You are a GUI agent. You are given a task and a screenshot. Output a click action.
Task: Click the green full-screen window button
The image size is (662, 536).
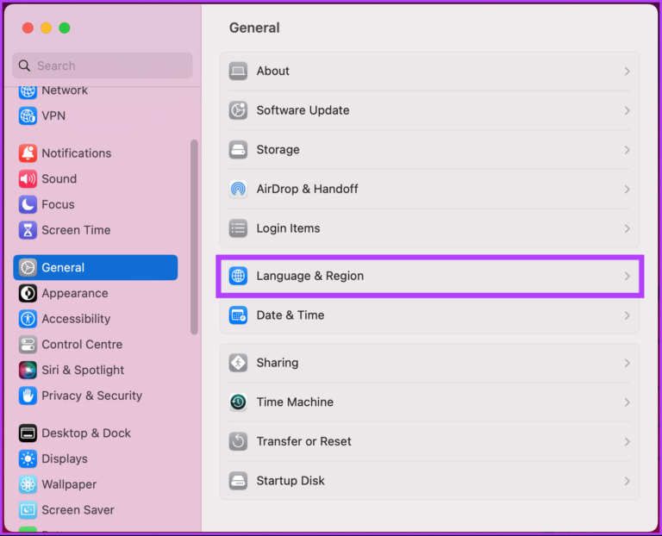[x=65, y=28]
